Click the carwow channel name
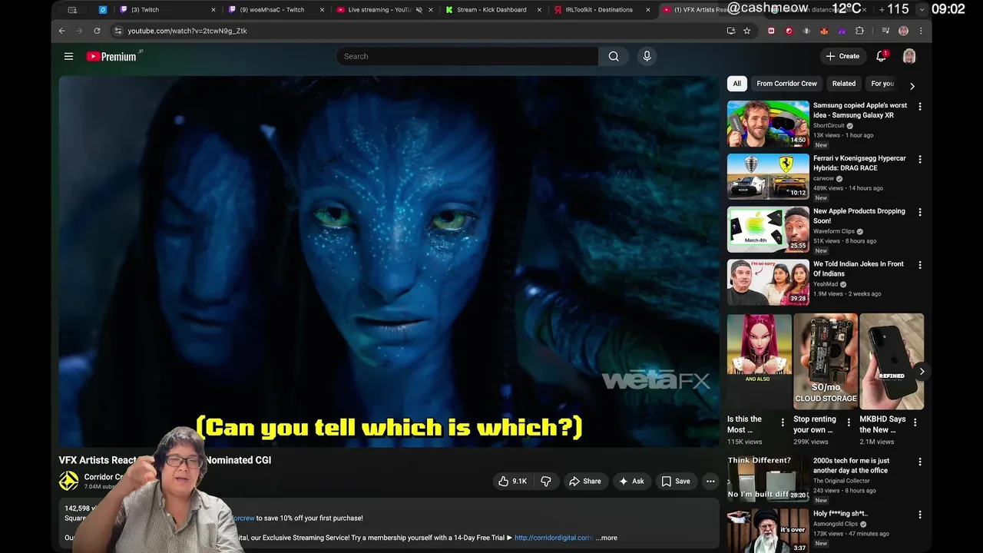The image size is (983, 553). coord(823,178)
